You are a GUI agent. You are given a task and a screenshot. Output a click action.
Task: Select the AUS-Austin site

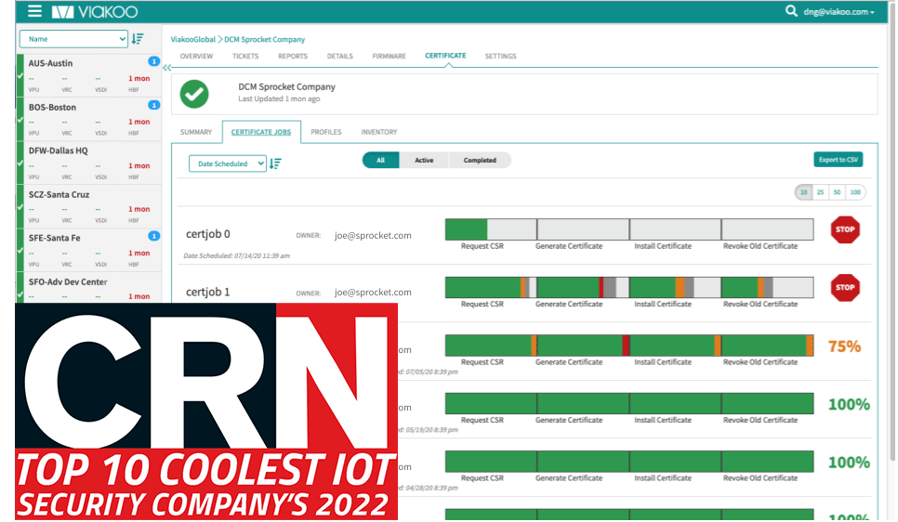tap(89, 75)
